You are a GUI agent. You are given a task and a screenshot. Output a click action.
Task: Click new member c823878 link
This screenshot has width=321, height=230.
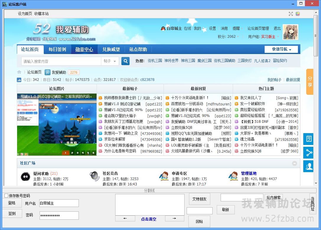pyautogui.click(x=147, y=80)
